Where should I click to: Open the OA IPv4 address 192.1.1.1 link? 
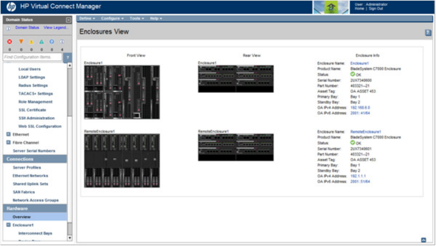[358, 176]
